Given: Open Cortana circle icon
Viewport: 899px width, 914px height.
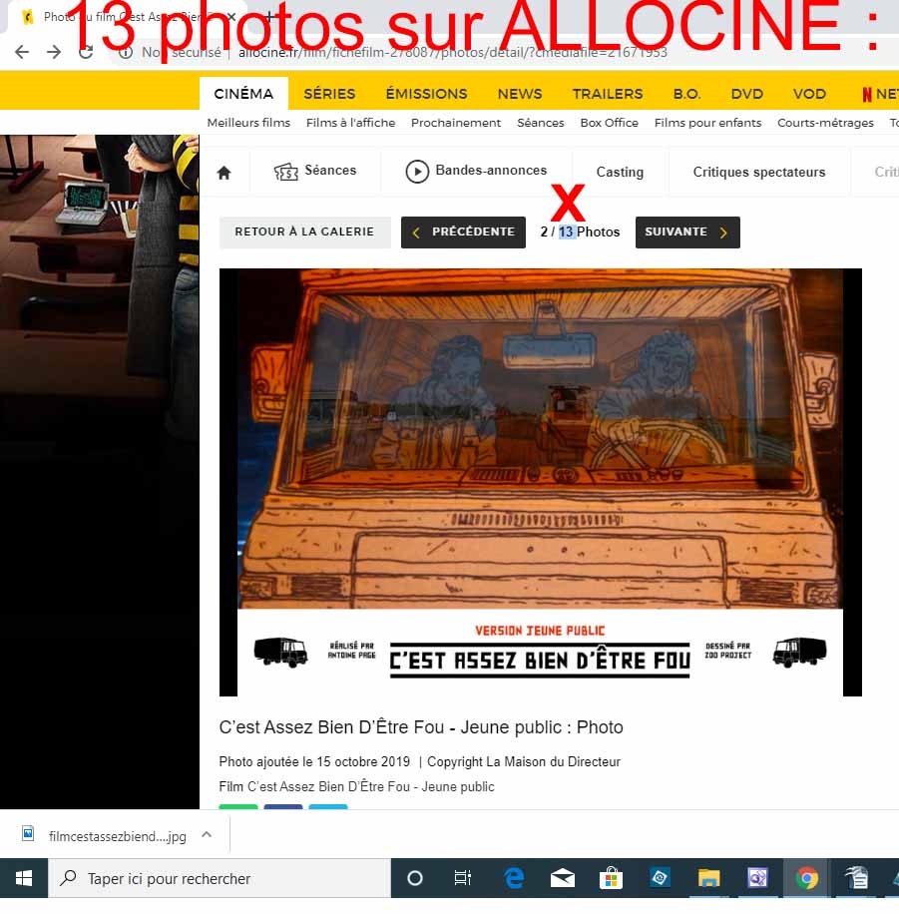Looking at the screenshot, I should tap(414, 878).
